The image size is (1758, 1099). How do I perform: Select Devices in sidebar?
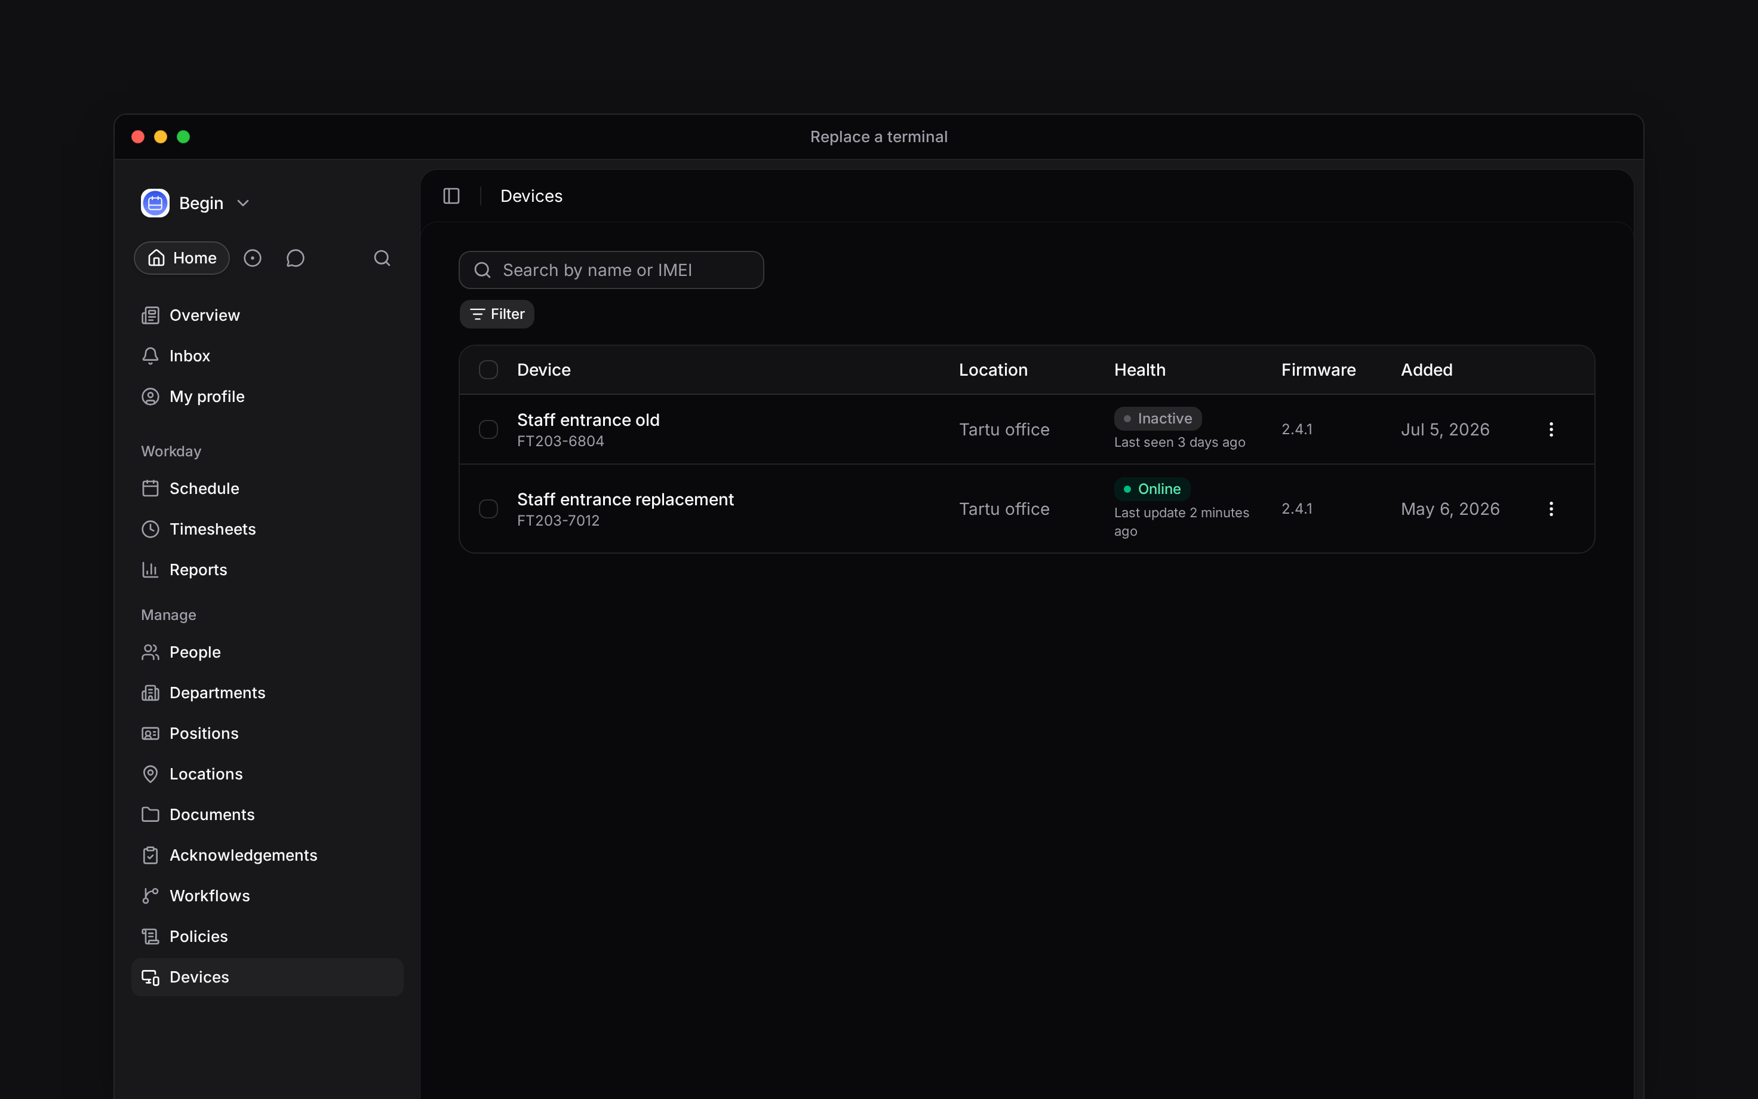266,978
